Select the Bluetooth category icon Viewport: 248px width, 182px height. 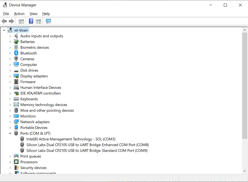pyautogui.click(x=16, y=53)
